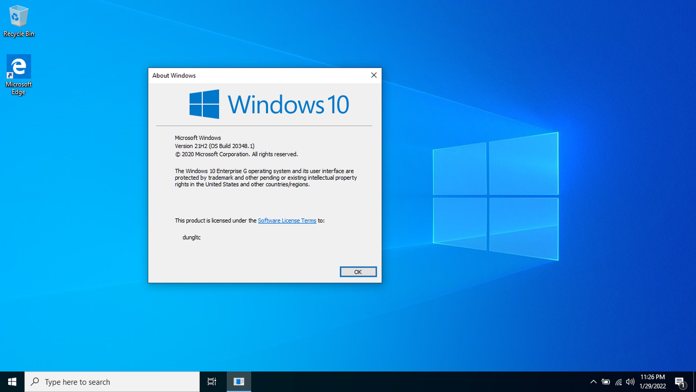The width and height of the screenshot is (696, 392).
Task: Select the winver app taskbar button
Action: (239, 382)
